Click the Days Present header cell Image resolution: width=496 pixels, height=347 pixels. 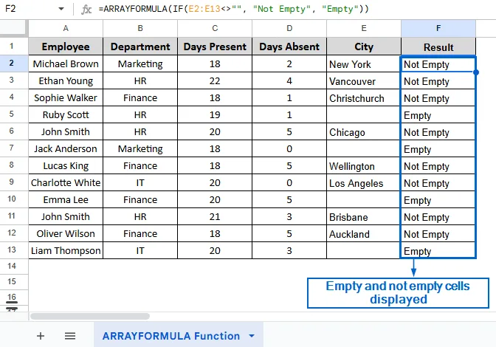click(x=215, y=47)
